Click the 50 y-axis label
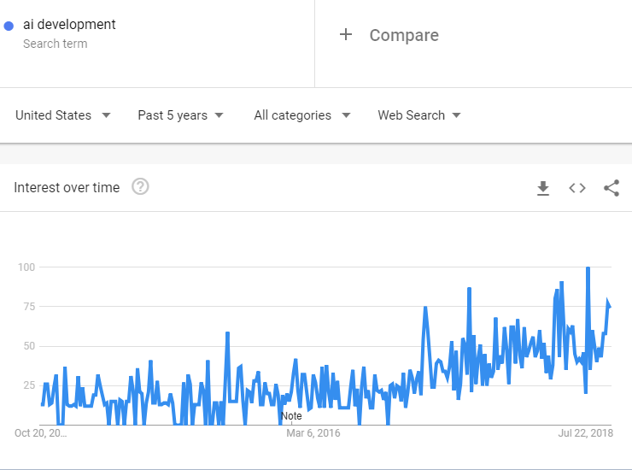This screenshot has width=632, height=470. [29, 346]
